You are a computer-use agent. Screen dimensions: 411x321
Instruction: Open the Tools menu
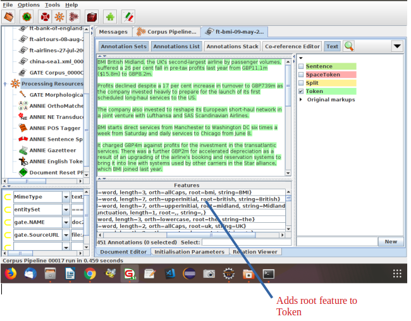click(52, 5)
